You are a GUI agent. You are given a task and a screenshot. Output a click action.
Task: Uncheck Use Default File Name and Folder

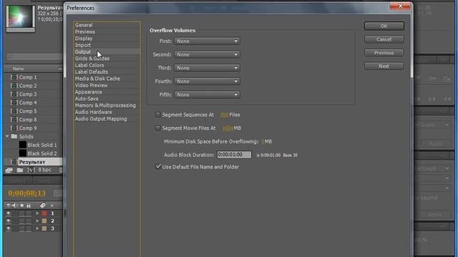[158, 166]
